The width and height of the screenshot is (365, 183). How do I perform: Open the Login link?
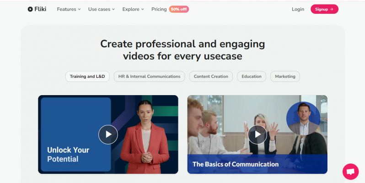[x=298, y=9]
